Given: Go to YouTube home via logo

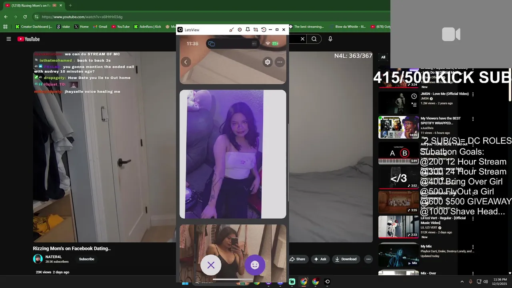Looking at the screenshot, I should tap(28, 39).
